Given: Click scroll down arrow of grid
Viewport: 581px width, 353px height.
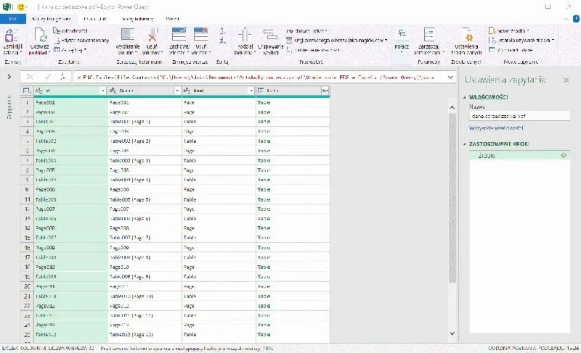Looking at the screenshot, I should (x=452, y=333).
